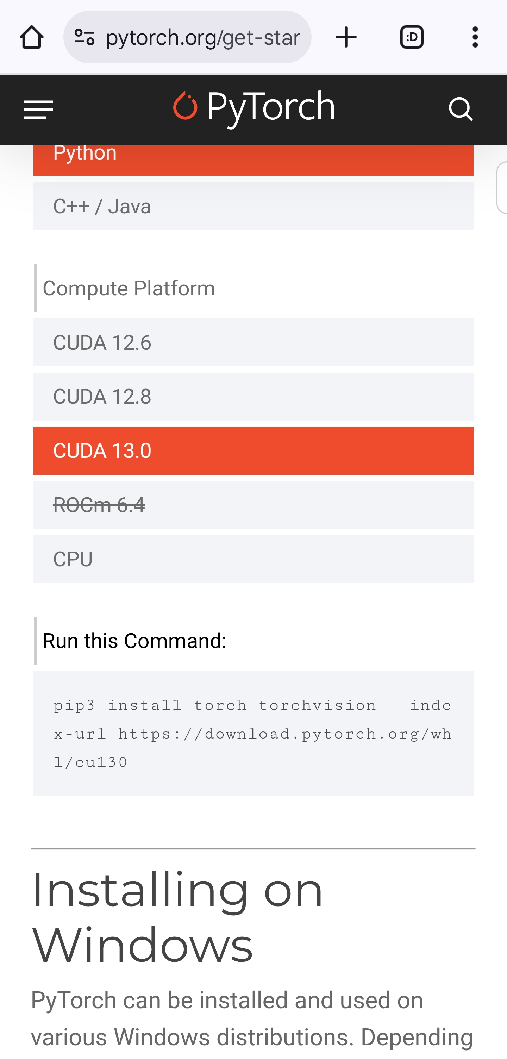The width and height of the screenshot is (507, 1059).
Task: Open the browser home page
Action: (32, 37)
